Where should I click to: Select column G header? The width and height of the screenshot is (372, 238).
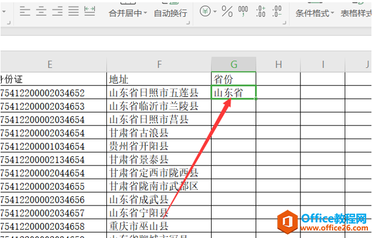click(x=234, y=64)
